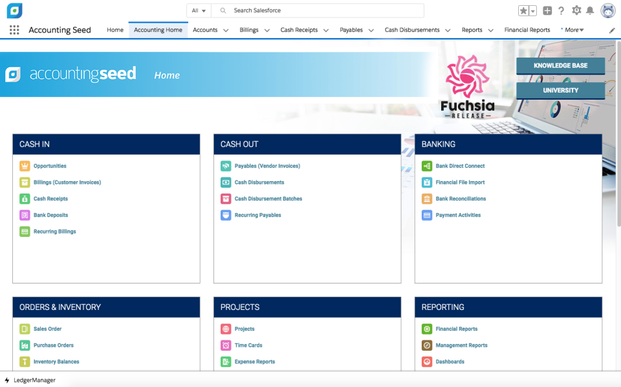Click the Inventory Balances icon
Viewport: 621px width, 387px height.
click(25, 362)
